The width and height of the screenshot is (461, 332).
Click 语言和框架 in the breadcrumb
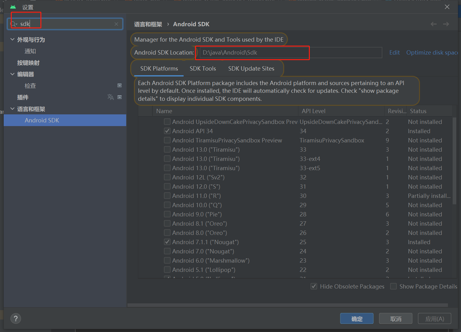pos(148,24)
